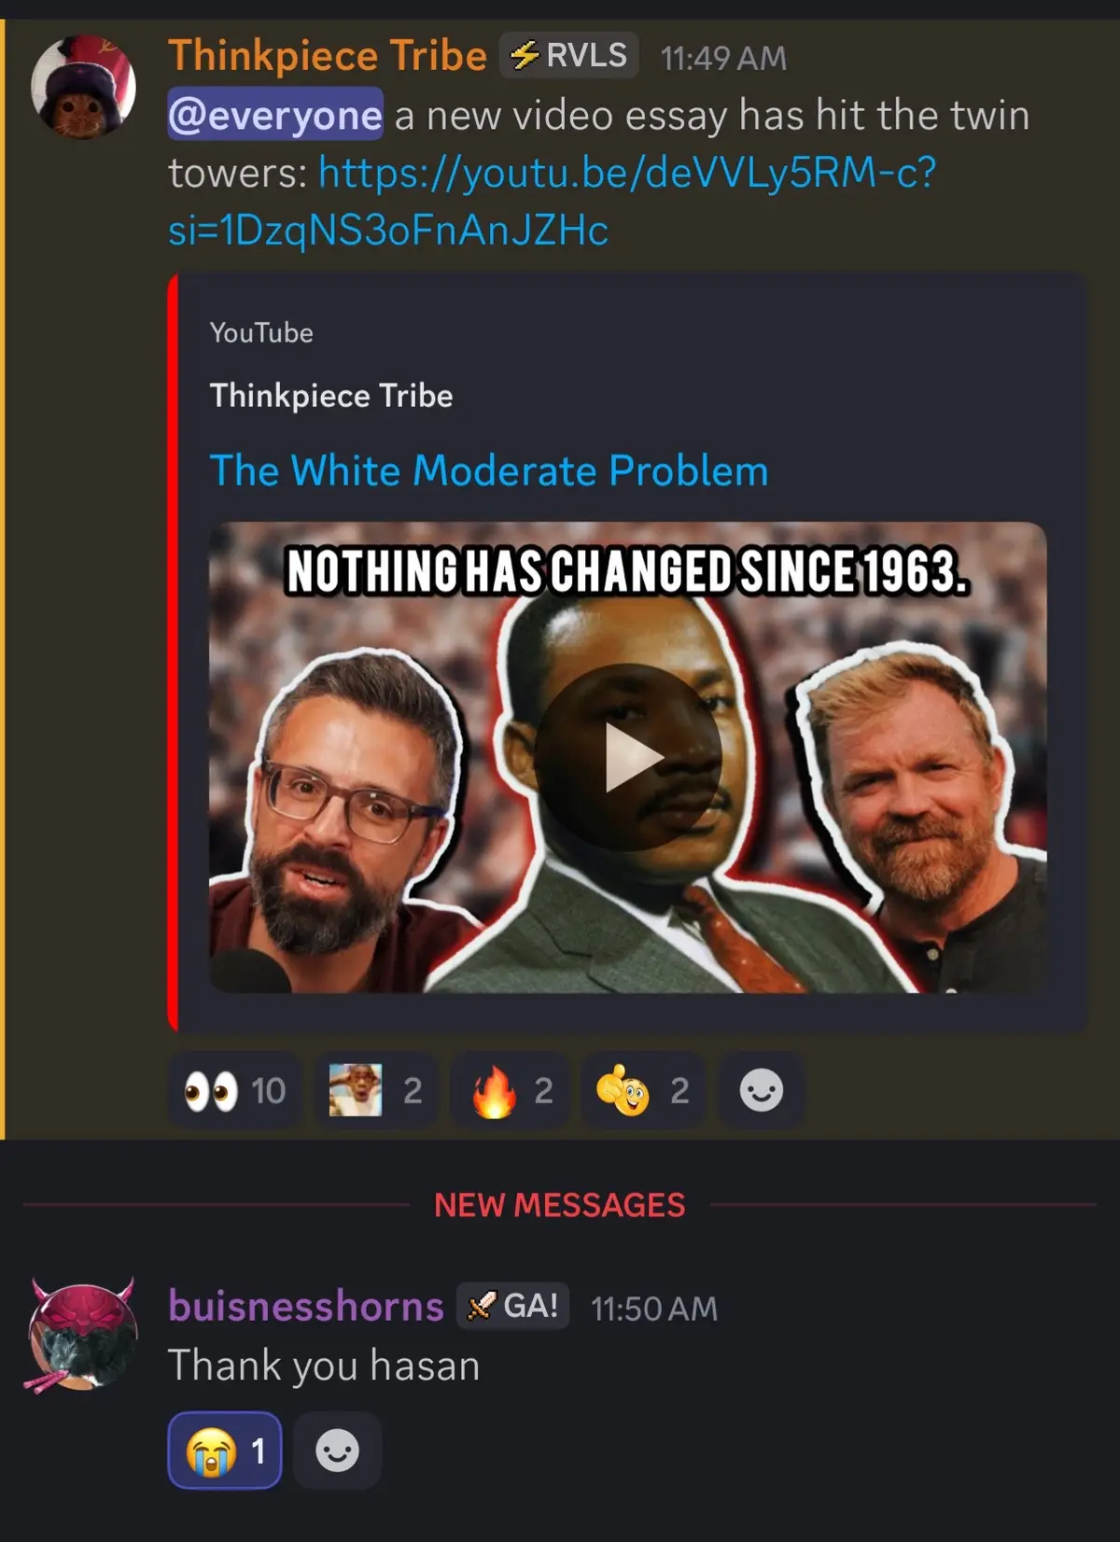This screenshot has height=1542, width=1120.
Task: Open The White Moderate Problem title link
Action: (x=489, y=470)
